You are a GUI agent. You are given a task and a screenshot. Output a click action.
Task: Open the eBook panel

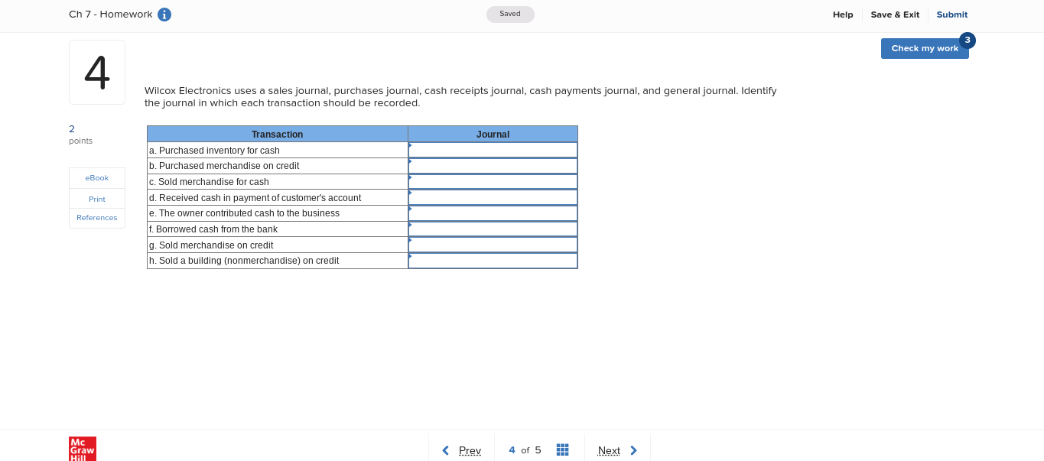(x=96, y=177)
